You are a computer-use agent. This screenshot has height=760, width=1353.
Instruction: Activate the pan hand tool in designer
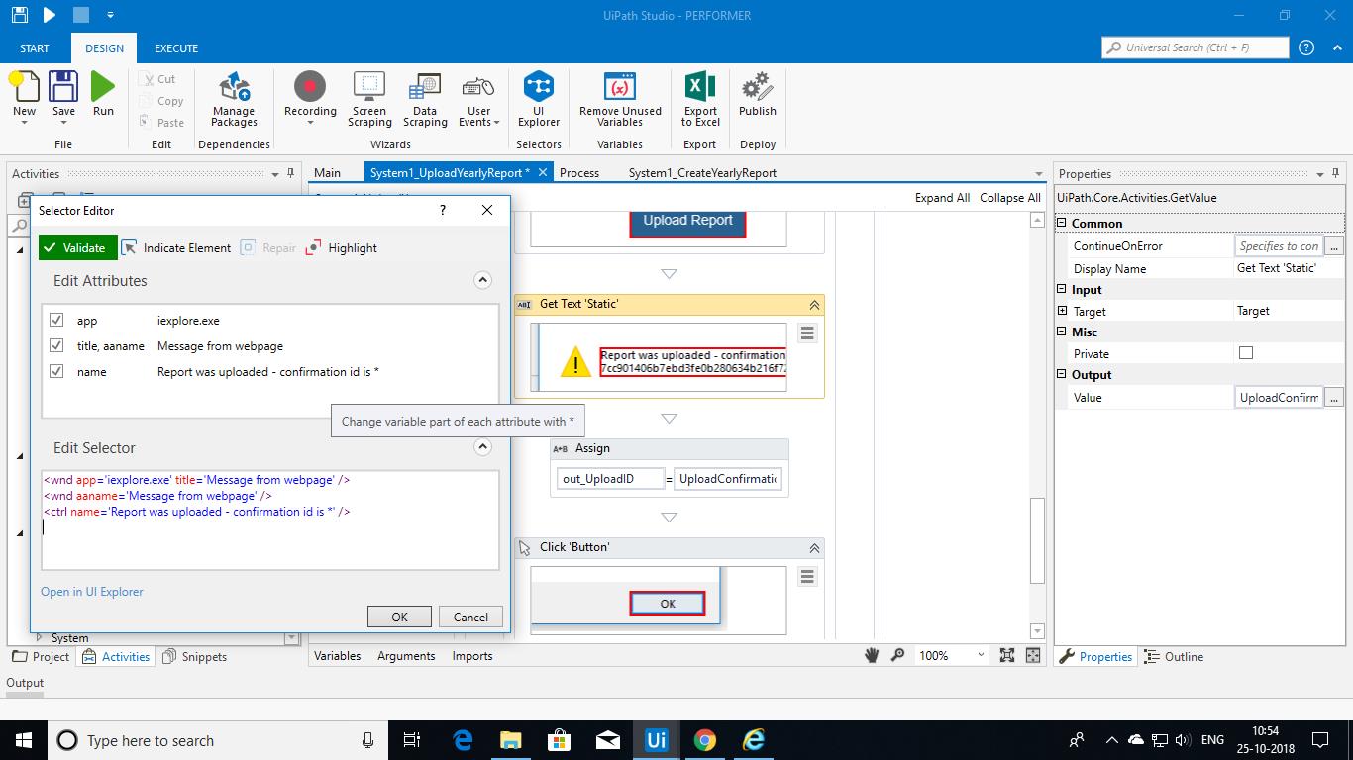pyautogui.click(x=873, y=655)
